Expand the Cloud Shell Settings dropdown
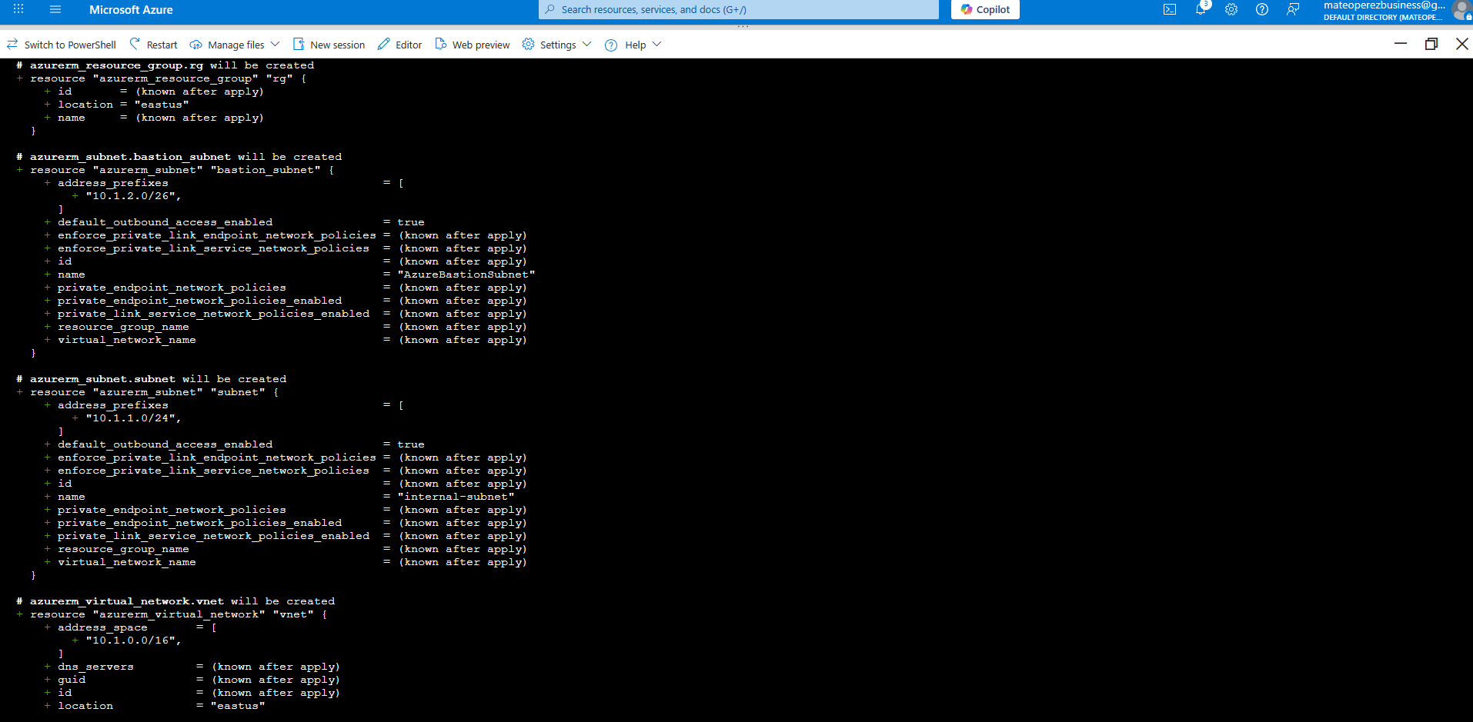1473x722 pixels. coord(586,44)
